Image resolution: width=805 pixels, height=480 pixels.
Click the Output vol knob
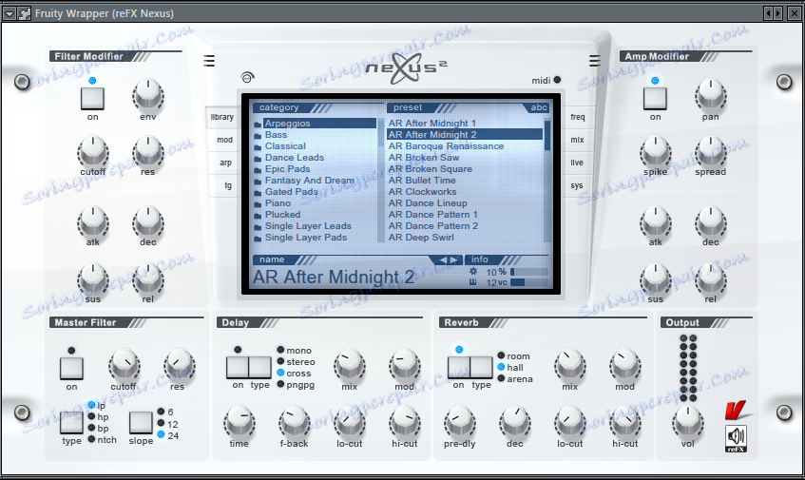(x=687, y=421)
